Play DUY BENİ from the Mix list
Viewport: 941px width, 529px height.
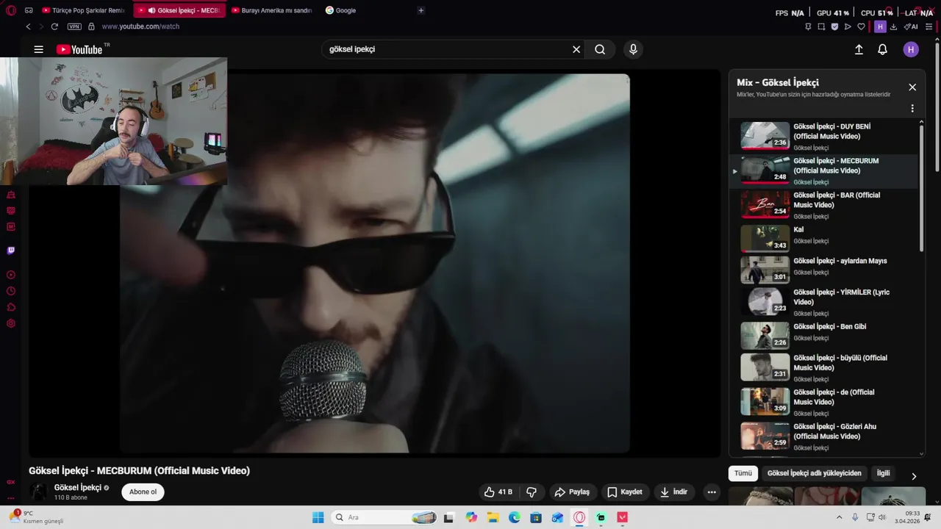tap(823, 136)
